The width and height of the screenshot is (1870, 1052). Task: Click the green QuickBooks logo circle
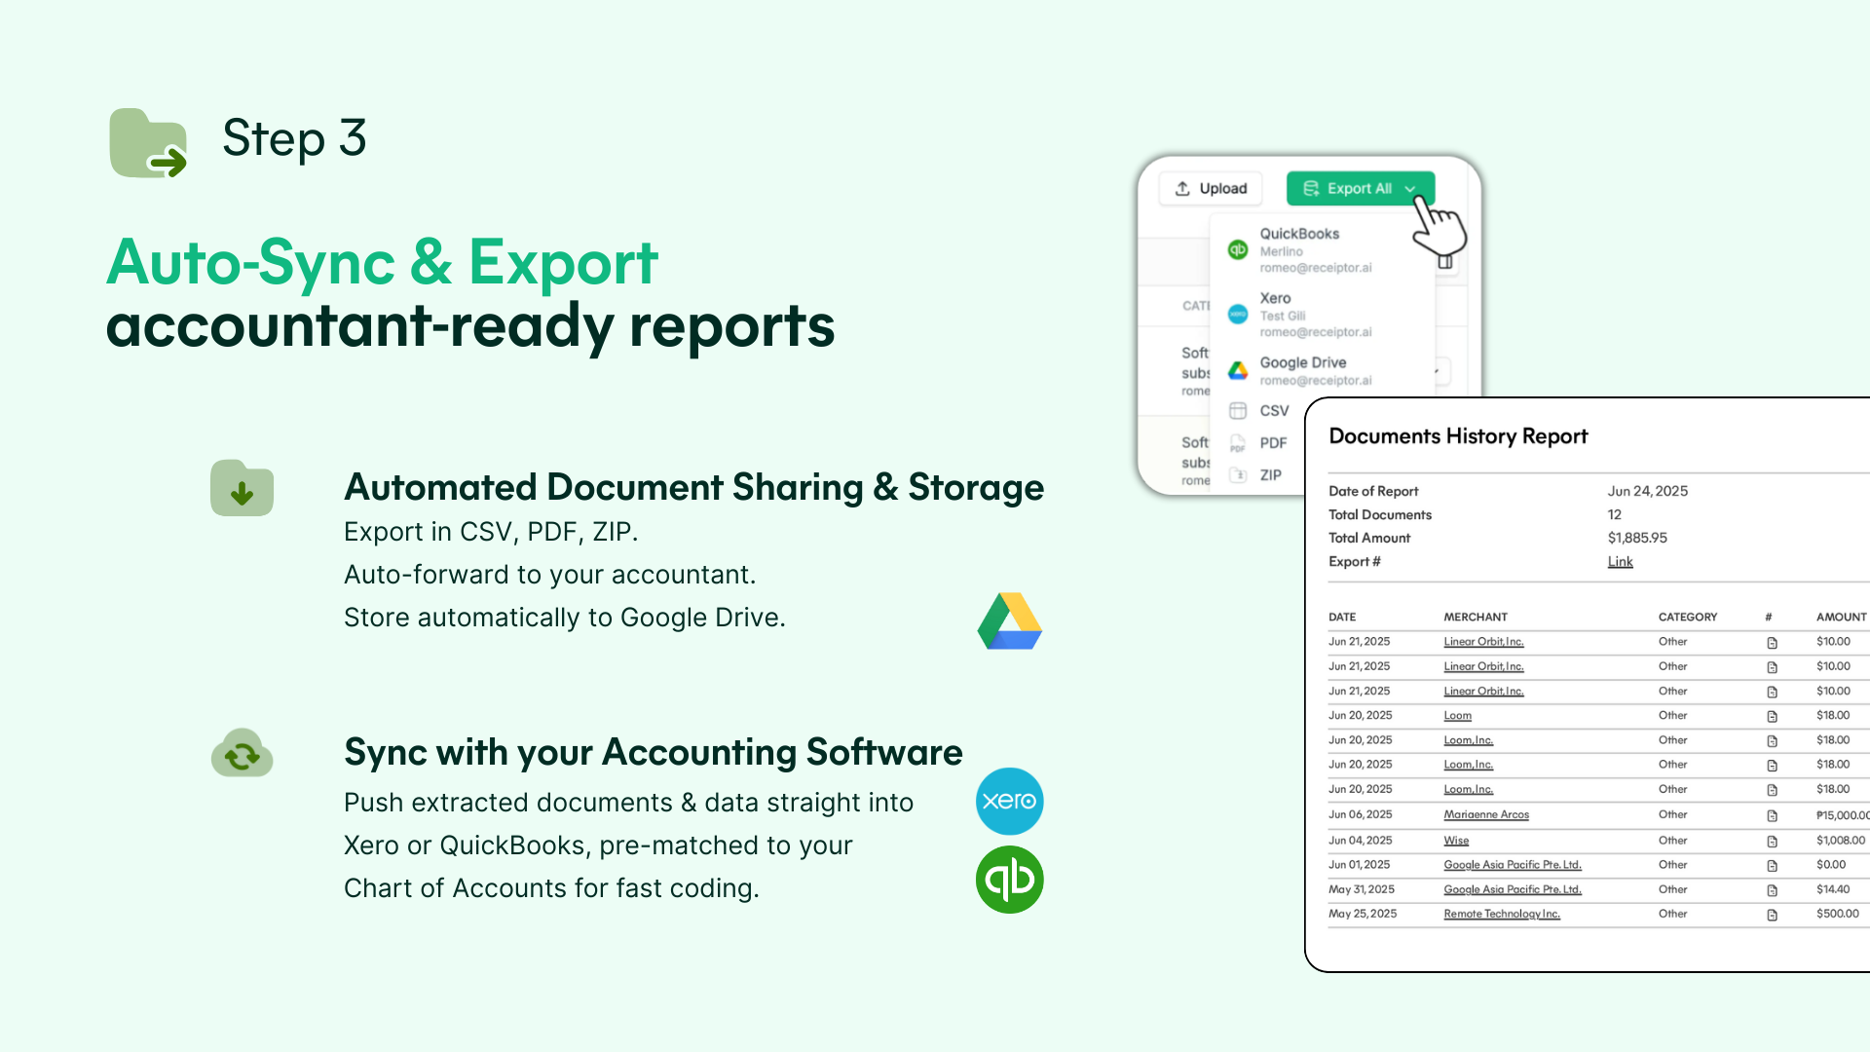pyautogui.click(x=1009, y=880)
